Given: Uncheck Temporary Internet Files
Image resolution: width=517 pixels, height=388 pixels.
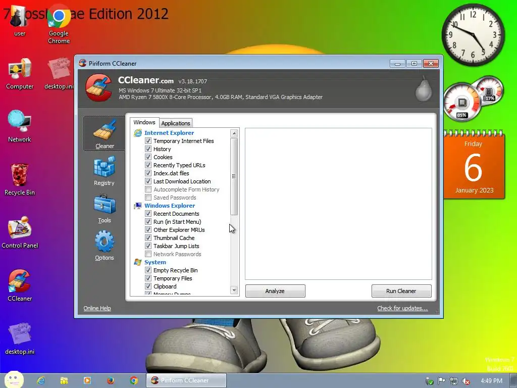Looking at the screenshot, I should coord(148,141).
